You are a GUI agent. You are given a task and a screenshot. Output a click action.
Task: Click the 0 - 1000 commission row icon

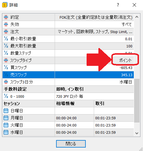(x=6, y=96)
